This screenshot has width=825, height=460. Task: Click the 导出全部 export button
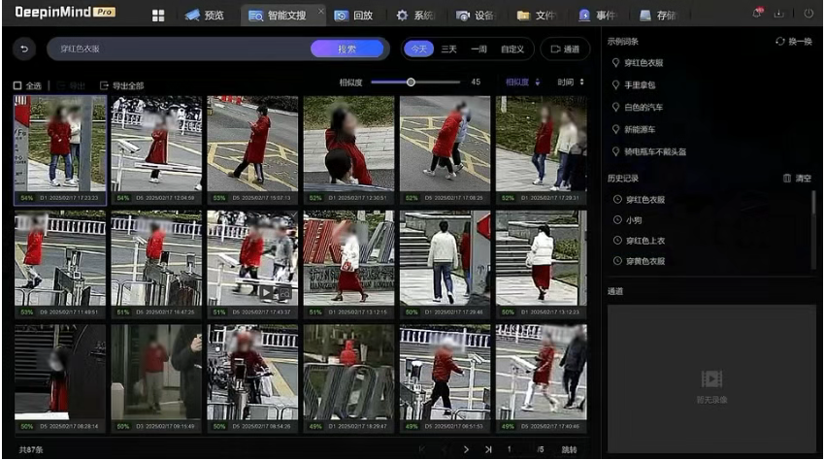click(122, 85)
